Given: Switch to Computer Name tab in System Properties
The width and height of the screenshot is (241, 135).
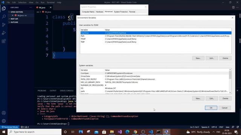Looking at the screenshot, I should point(88,12).
